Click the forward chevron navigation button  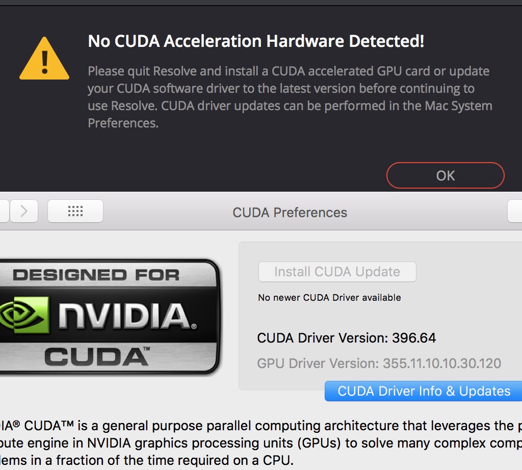pos(24,211)
